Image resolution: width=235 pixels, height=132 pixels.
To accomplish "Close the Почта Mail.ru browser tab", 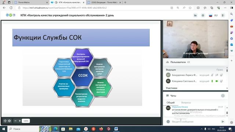I will (47, 3).
